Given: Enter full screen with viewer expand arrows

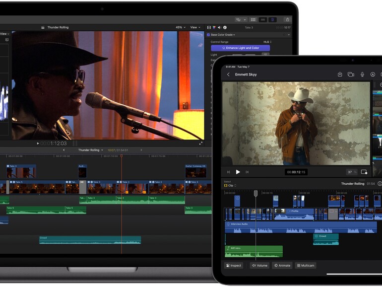Looking at the screenshot, I should [201, 143].
